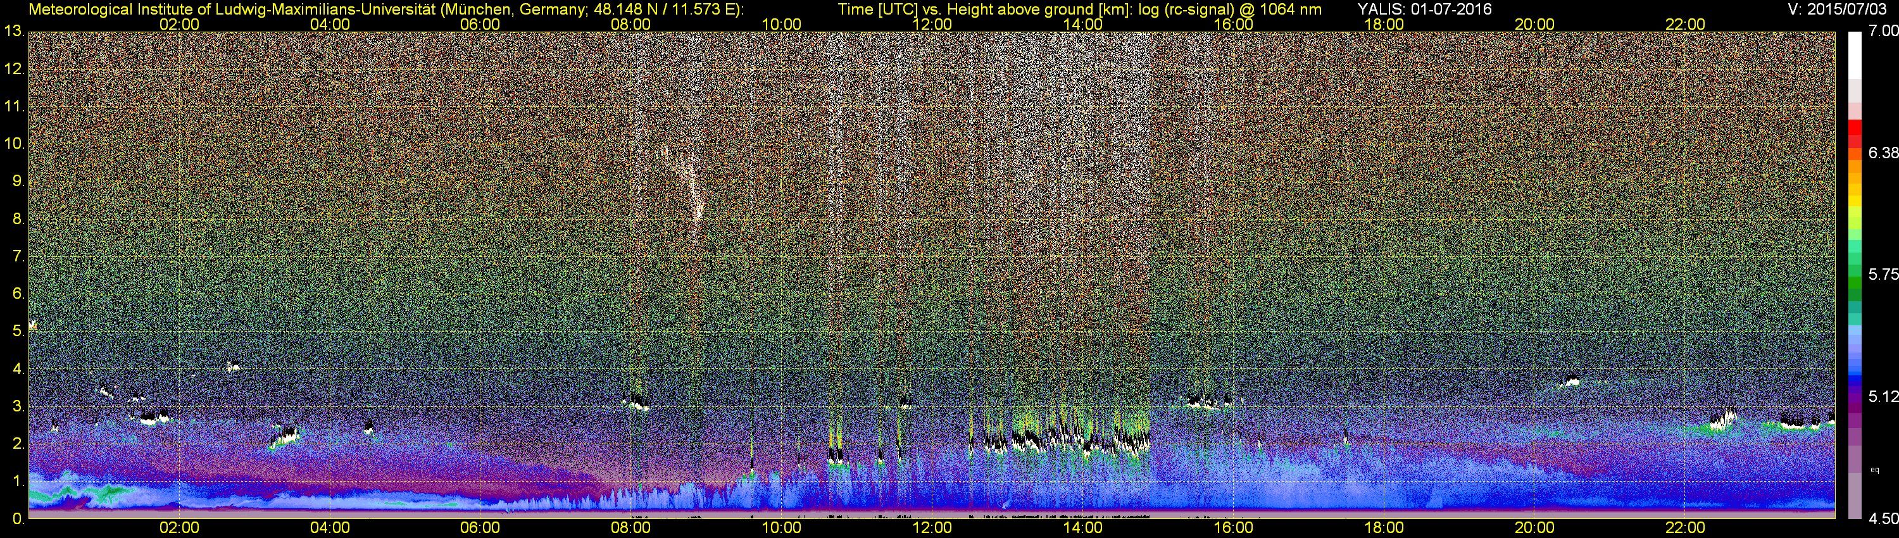The height and width of the screenshot is (538, 1899).
Task: Click the 14:00 label on bottom time axis
Action: click(x=1083, y=529)
